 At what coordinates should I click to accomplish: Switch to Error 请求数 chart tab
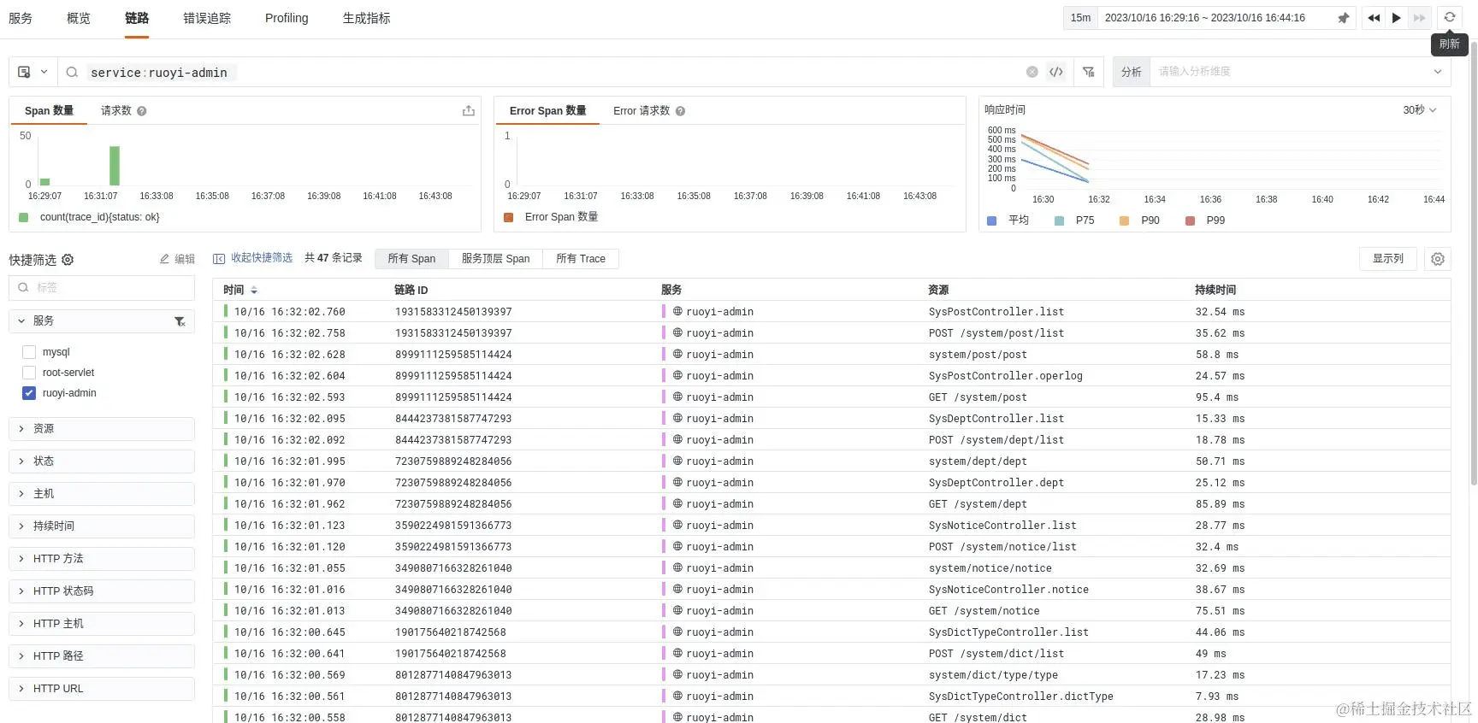(641, 111)
